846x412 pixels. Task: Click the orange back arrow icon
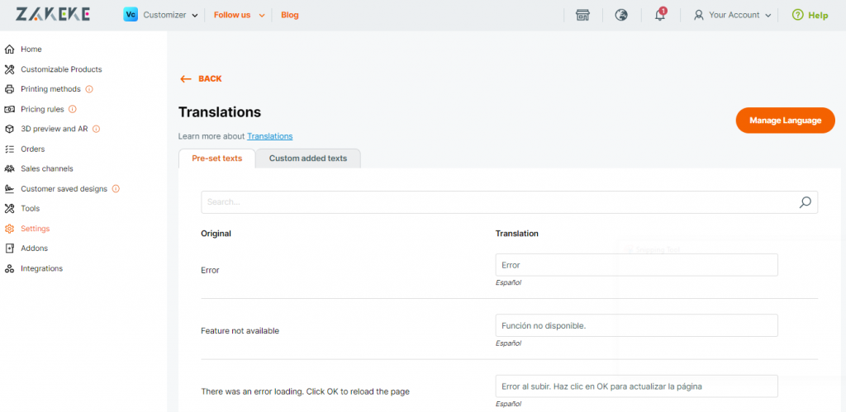click(186, 78)
